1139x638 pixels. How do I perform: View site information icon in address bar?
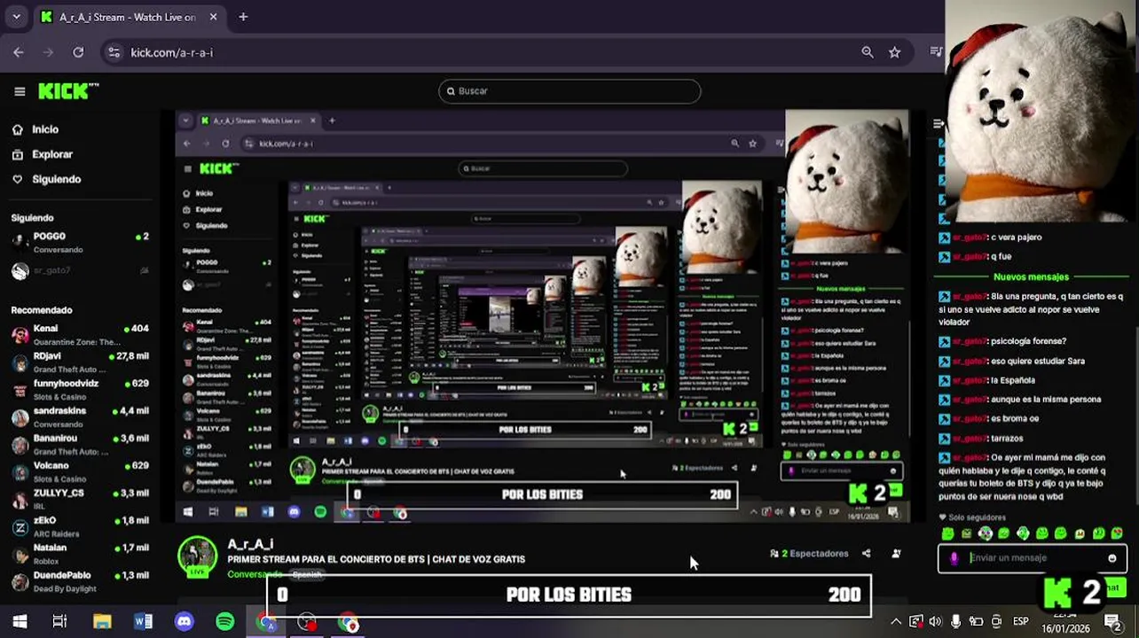(114, 52)
